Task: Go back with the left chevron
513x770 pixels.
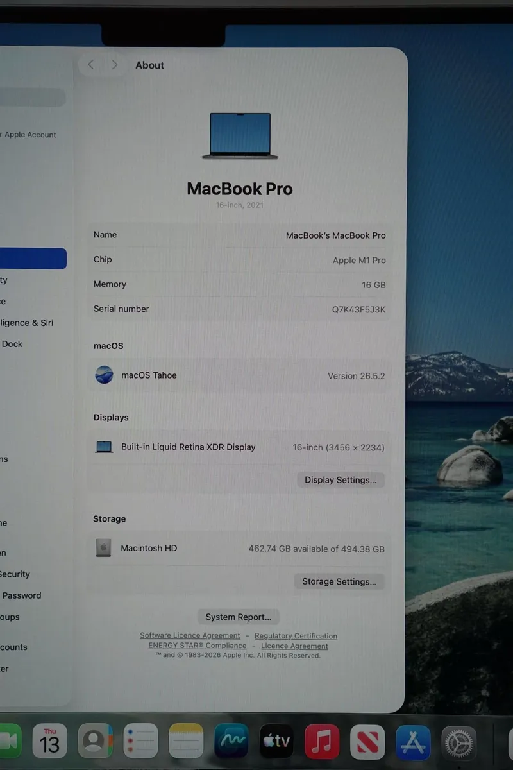Action: (91, 65)
